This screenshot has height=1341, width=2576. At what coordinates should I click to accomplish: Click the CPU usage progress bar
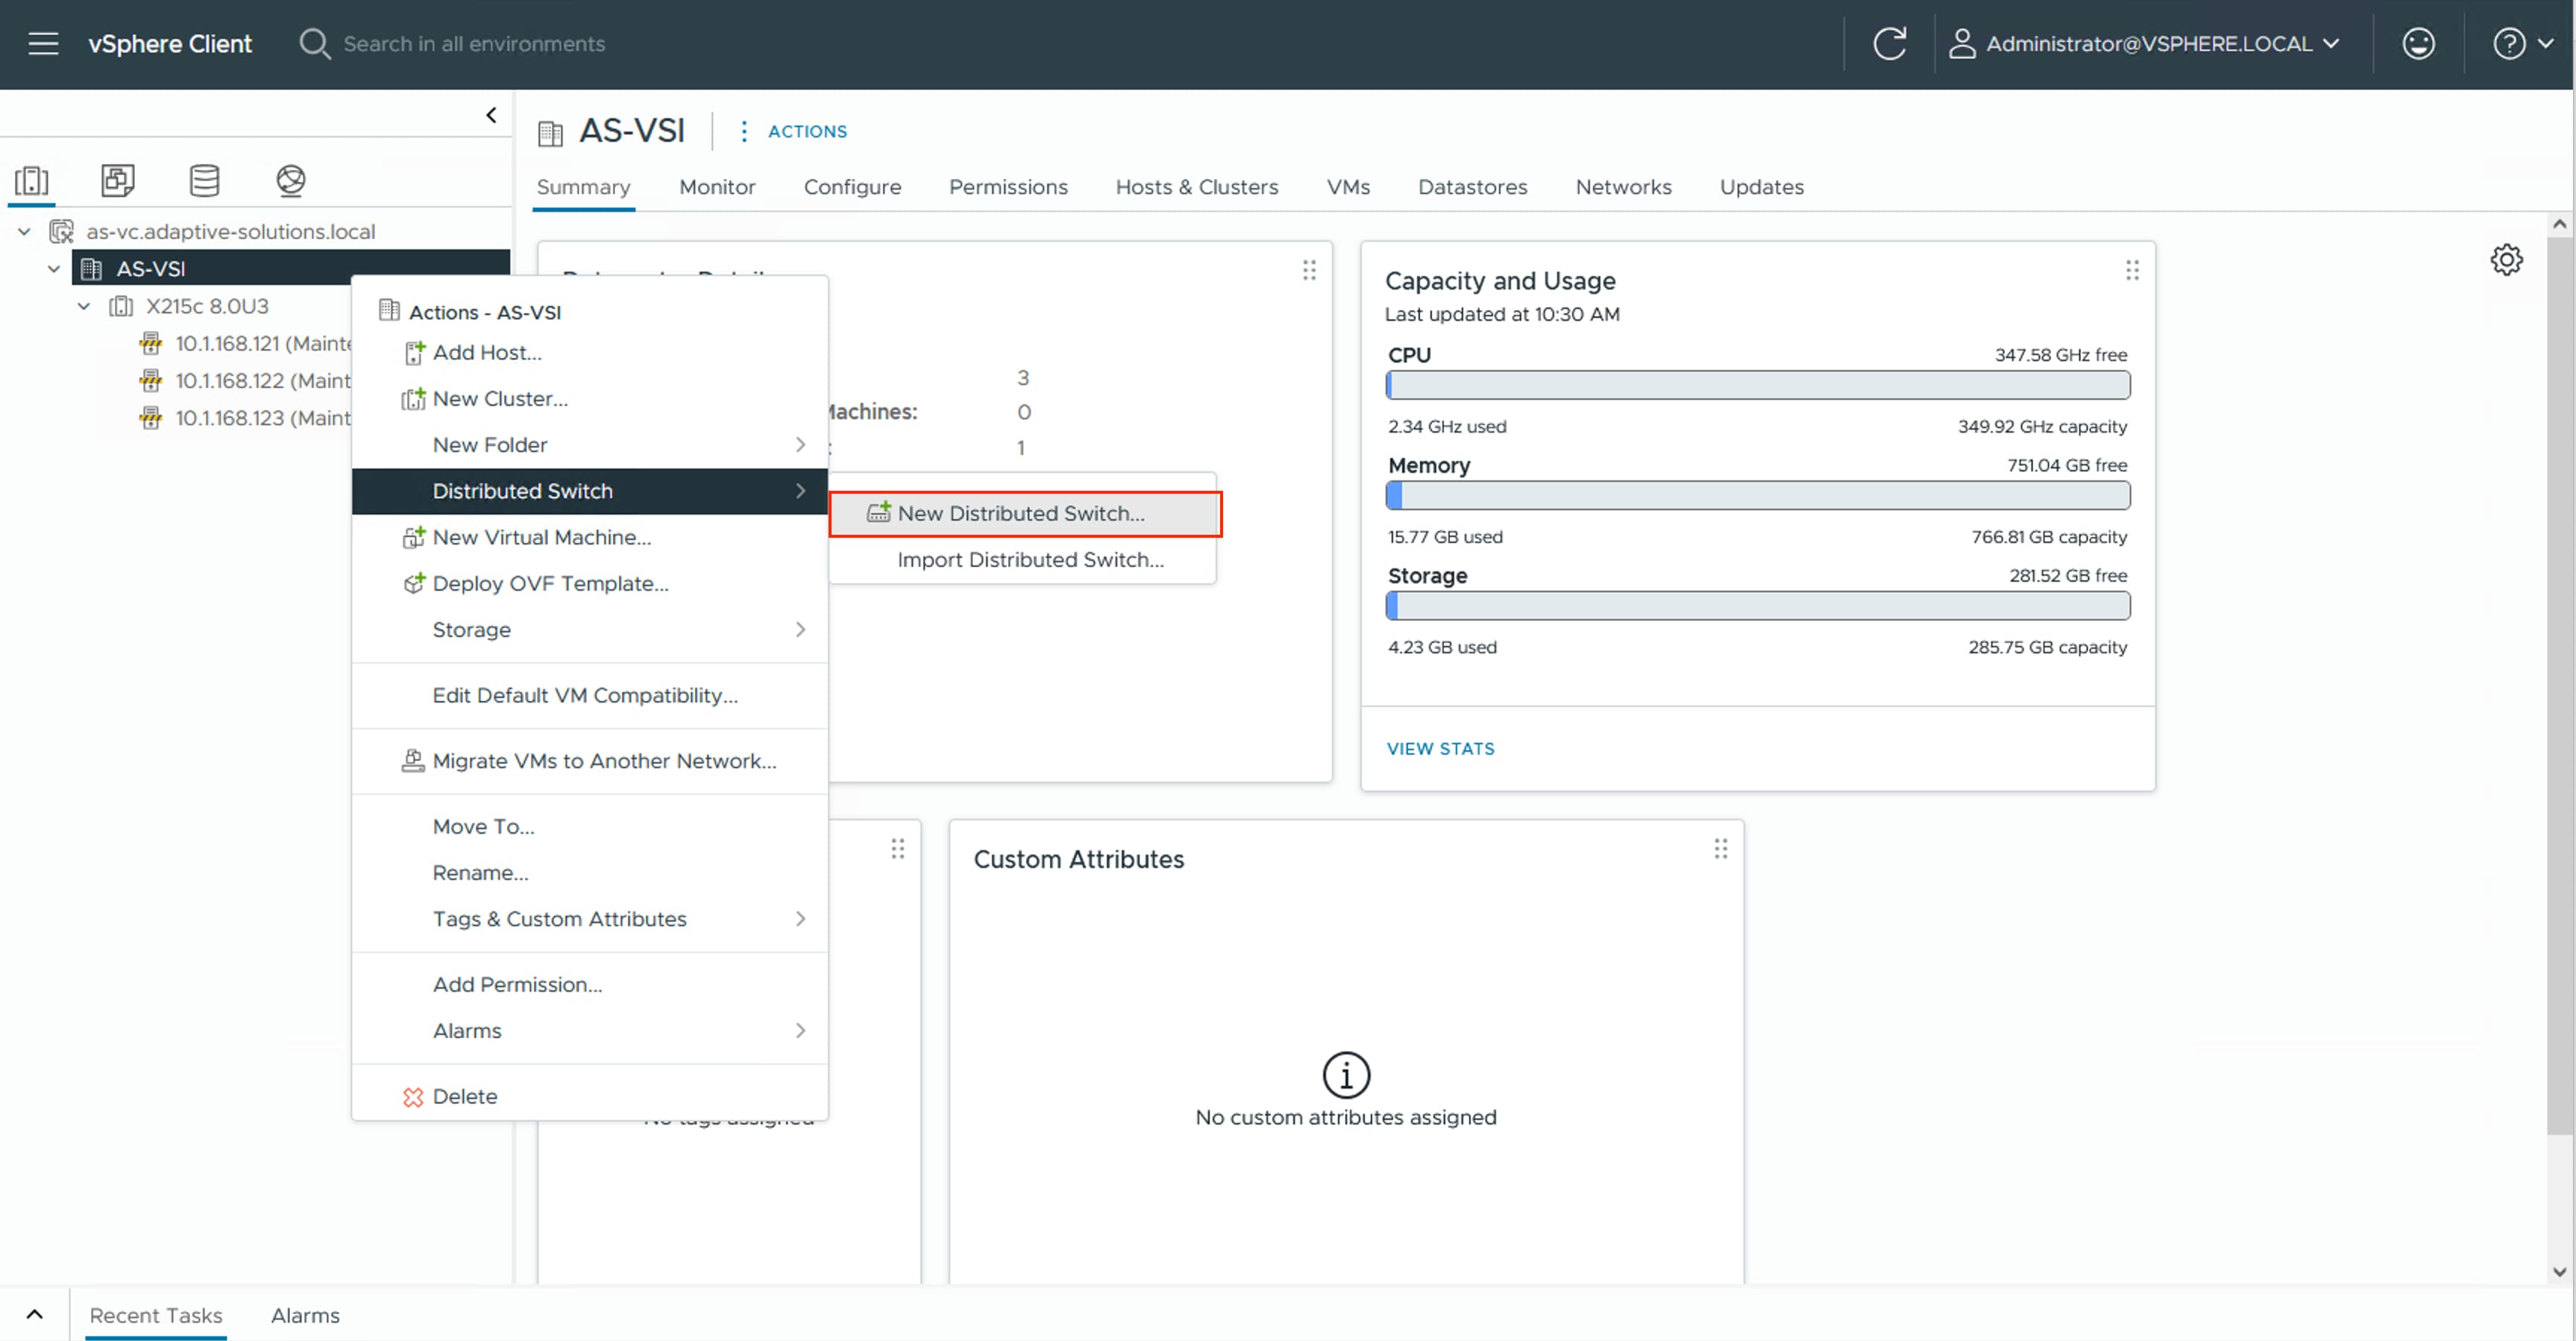pos(1758,385)
